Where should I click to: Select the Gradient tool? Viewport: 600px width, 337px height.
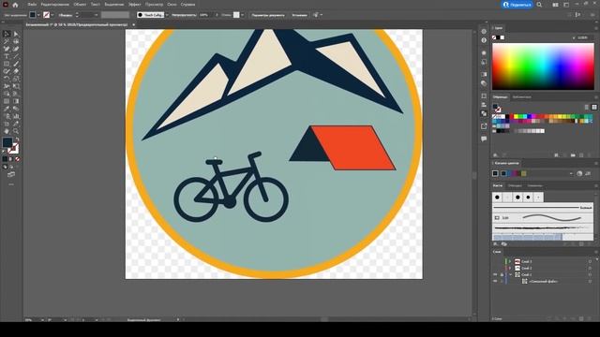tap(16, 101)
